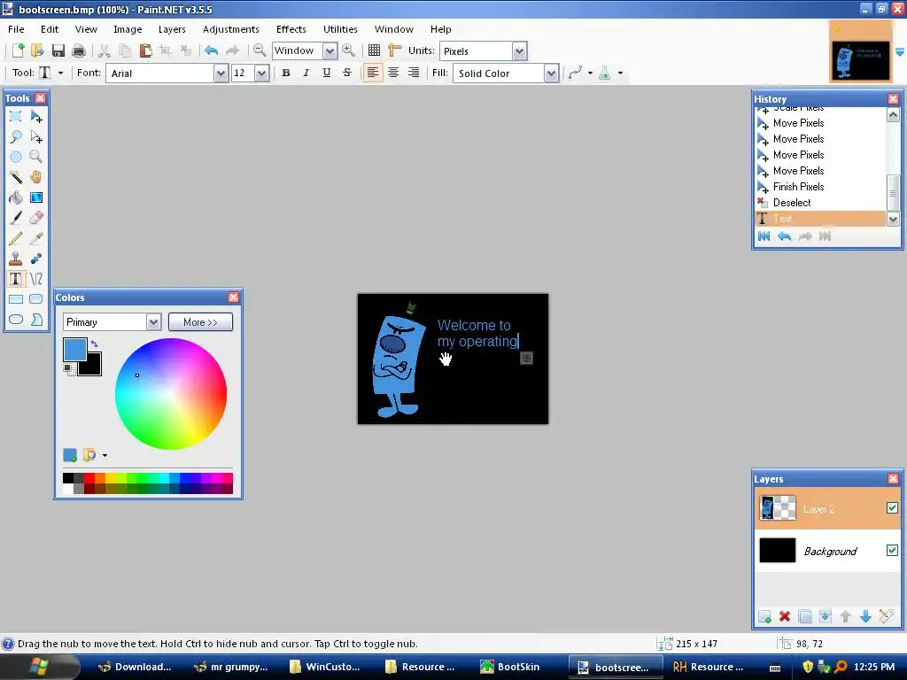Select the Gradient tool

[35, 197]
